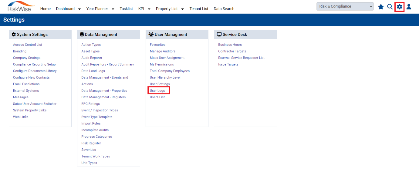Viewport: 419px width, 169px height.
Task: Open the Web Links link
Action: [x=21, y=117]
